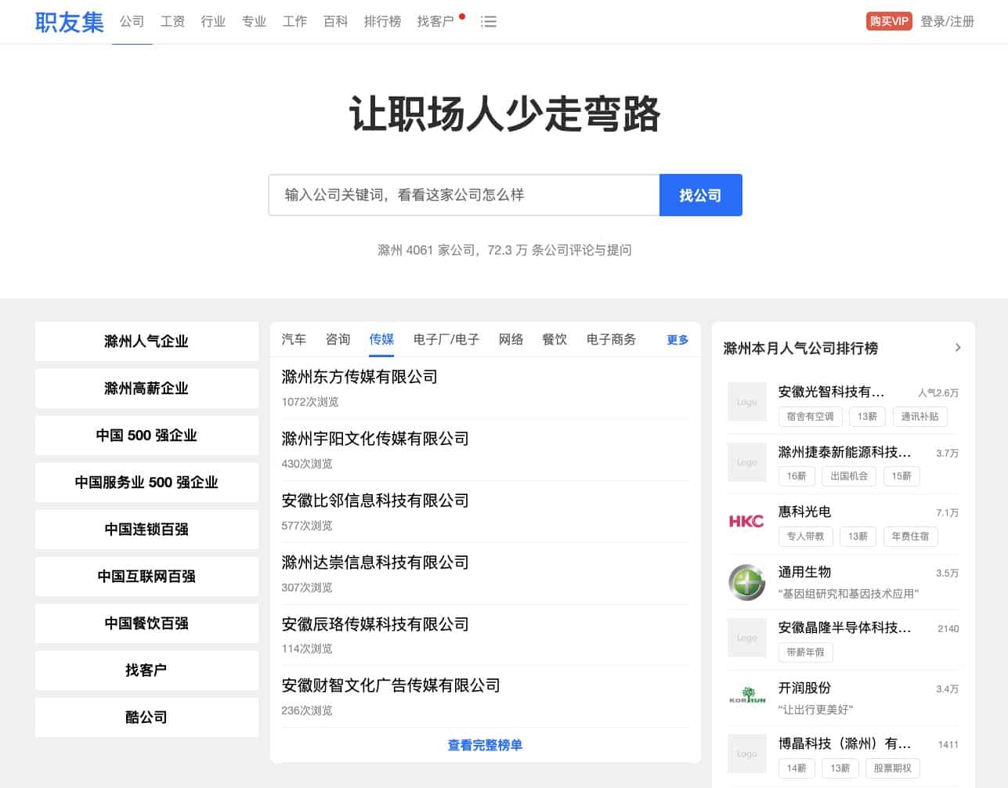Image resolution: width=1008 pixels, height=788 pixels.
Task: Open 查看完整榜单 to view full list
Action: [485, 746]
